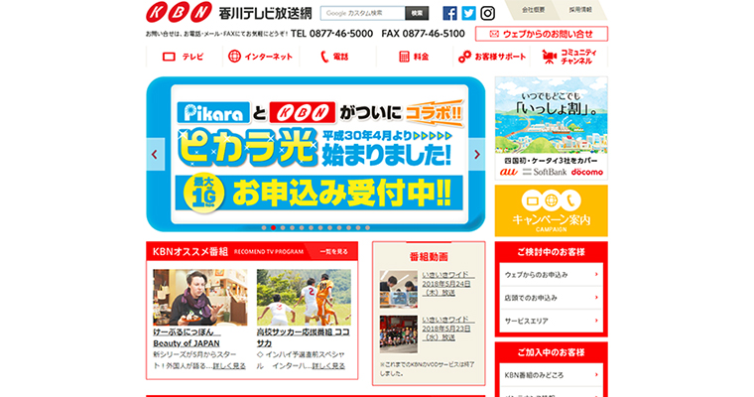Open いきいきワイド 2018年5月24日 link
Viewport: 754px width, 397px height.
pos(448,284)
